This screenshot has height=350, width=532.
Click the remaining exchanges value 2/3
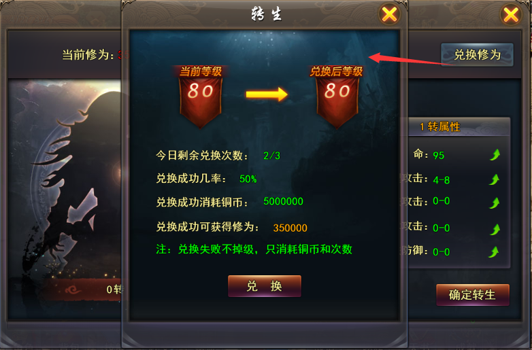[x=271, y=156]
